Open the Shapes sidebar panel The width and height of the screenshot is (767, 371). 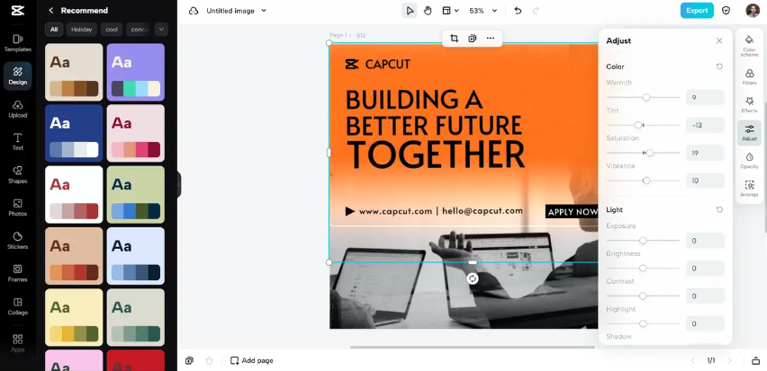click(18, 175)
